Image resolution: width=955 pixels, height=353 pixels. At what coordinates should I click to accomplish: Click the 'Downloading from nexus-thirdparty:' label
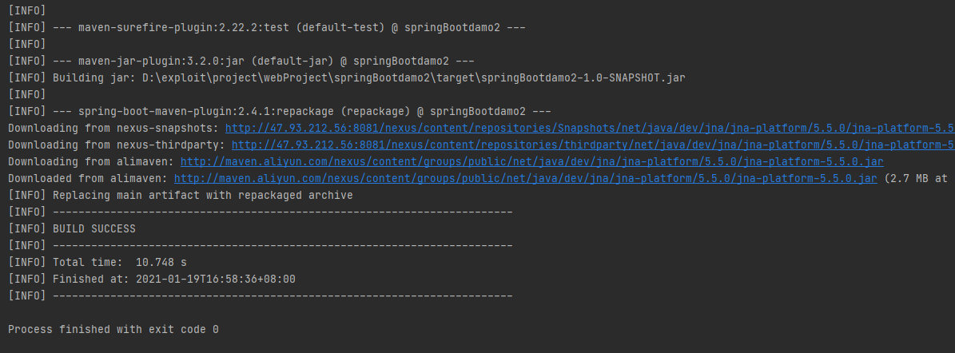coord(116,145)
